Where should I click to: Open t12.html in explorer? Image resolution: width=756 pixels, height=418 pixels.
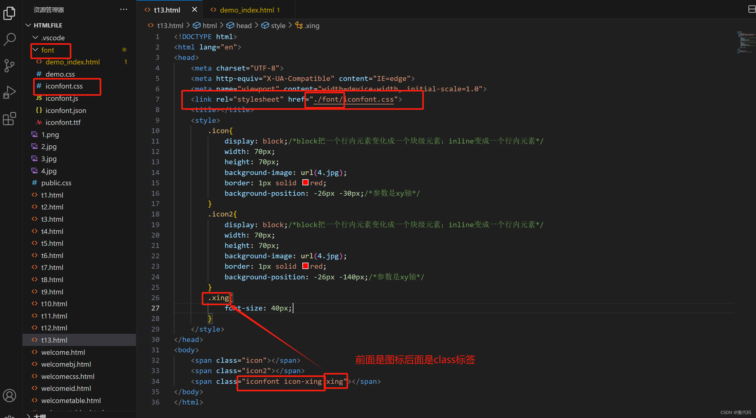[x=79, y=328]
